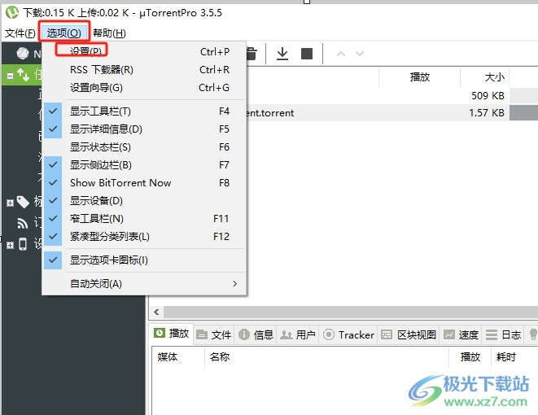Click the start download arrow toolbar icon
The image size is (538, 415).
[x=282, y=54]
